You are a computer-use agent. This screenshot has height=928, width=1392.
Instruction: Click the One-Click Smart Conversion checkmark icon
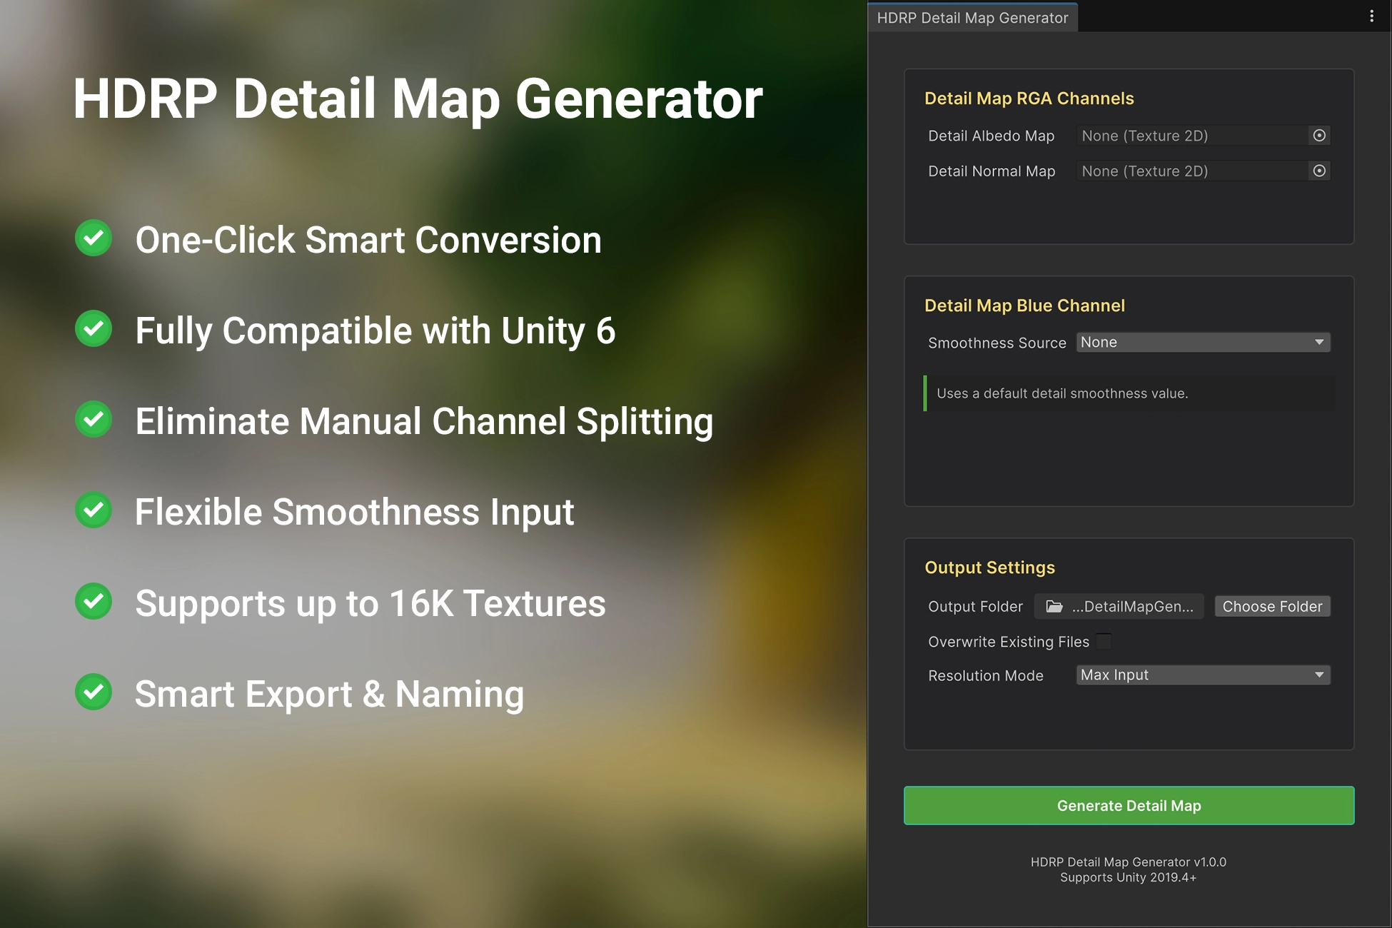click(x=94, y=238)
